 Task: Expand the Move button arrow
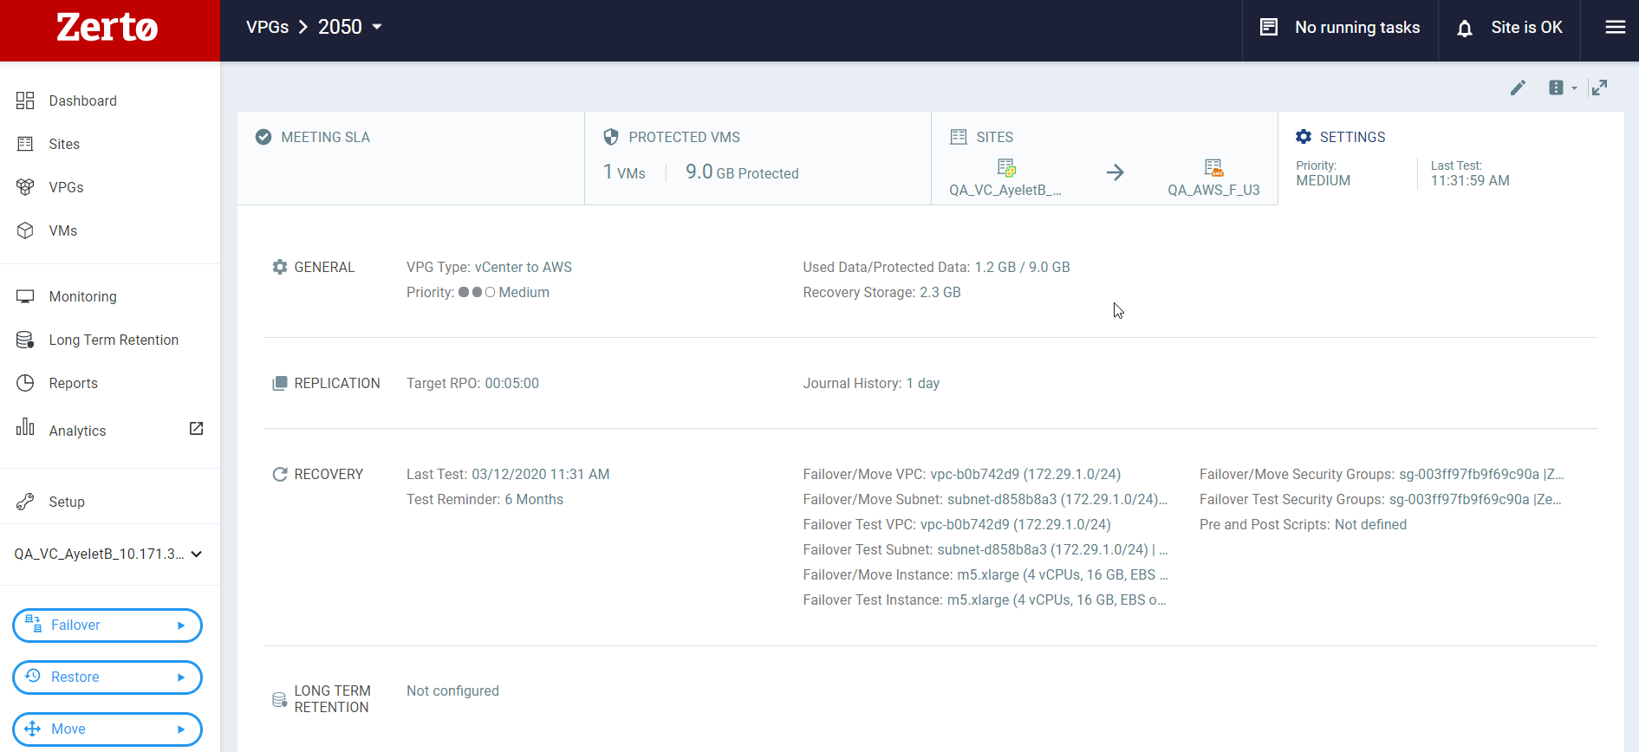(x=181, y=729)
